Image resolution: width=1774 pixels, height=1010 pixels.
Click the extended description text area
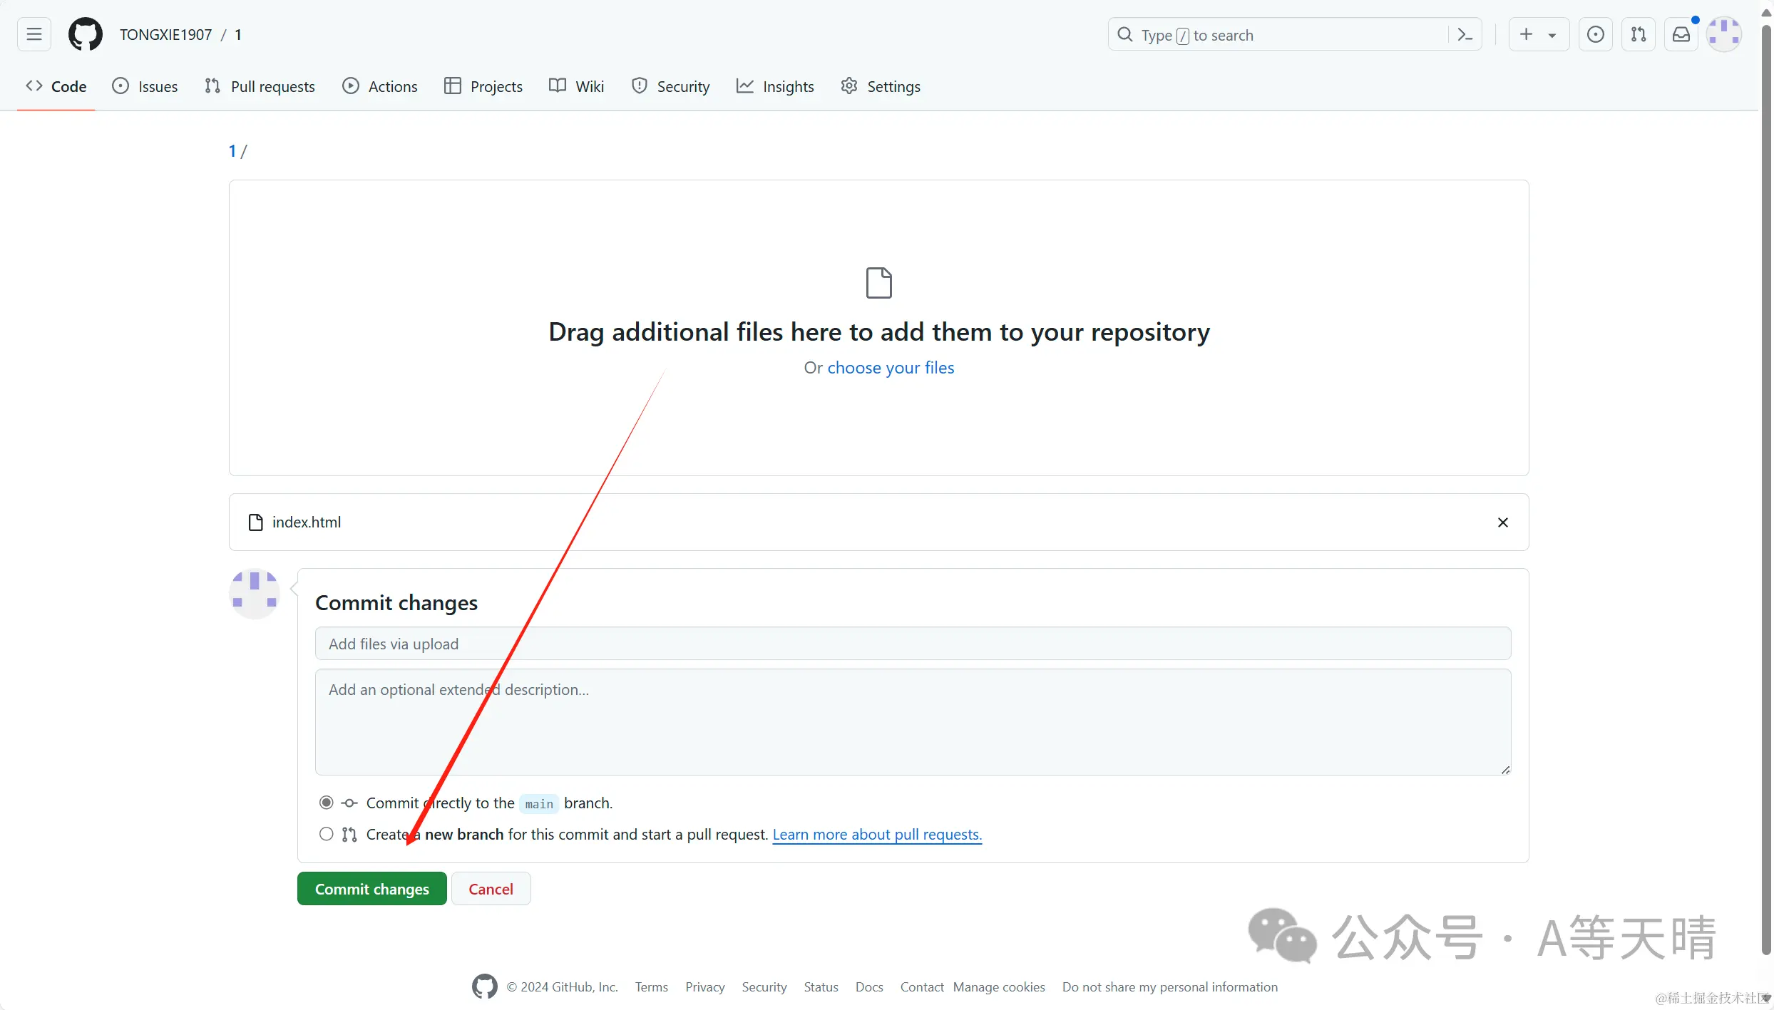(x=913, y=721)
